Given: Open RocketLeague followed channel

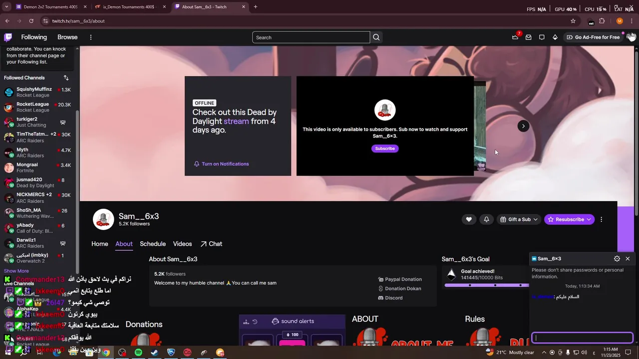Looking at the screenshot, I should click(37, 107).
